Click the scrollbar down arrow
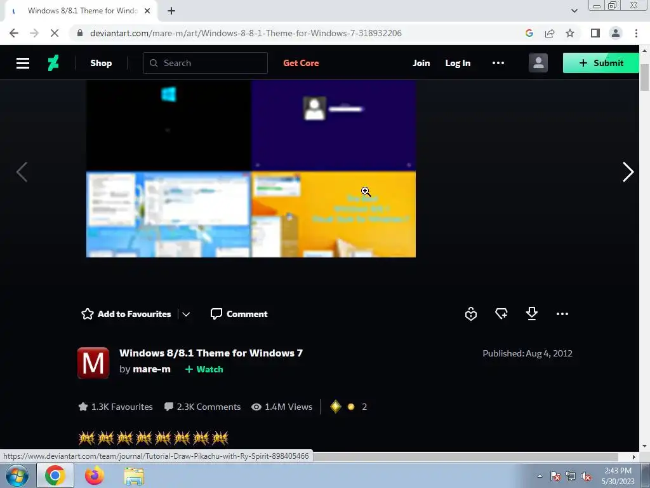 tap(644, 446)
